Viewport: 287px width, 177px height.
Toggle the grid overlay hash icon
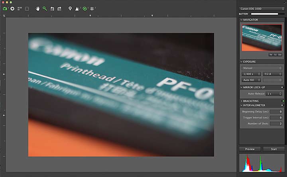[x=92, y=9]
